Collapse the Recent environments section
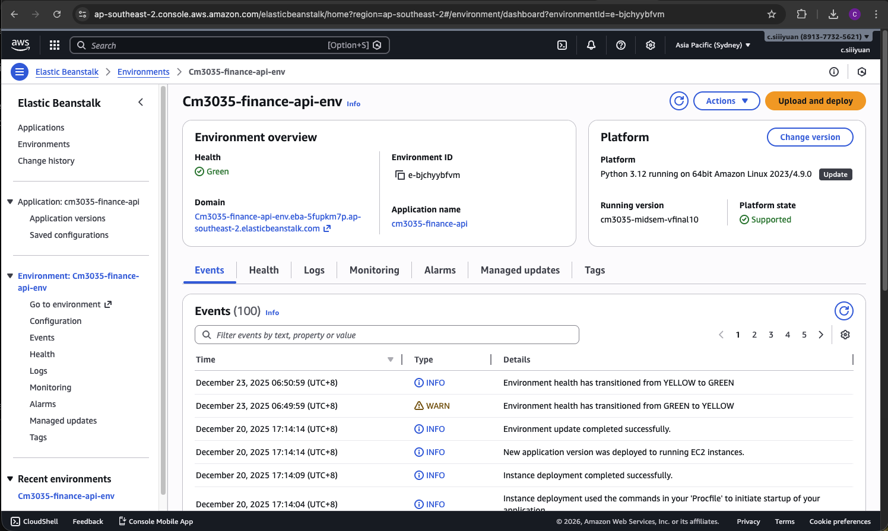Screen dimensions: 888x531 tap(10, 479)
